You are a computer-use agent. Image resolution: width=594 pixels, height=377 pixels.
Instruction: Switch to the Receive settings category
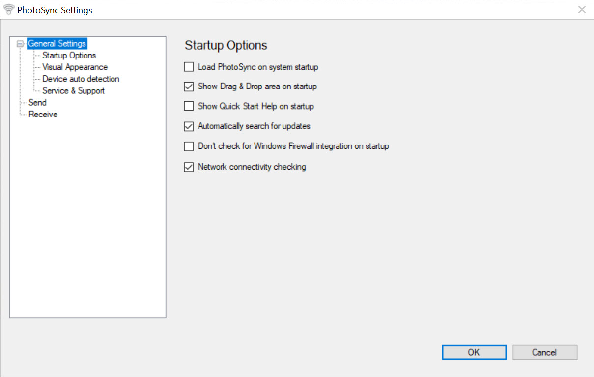43,115
